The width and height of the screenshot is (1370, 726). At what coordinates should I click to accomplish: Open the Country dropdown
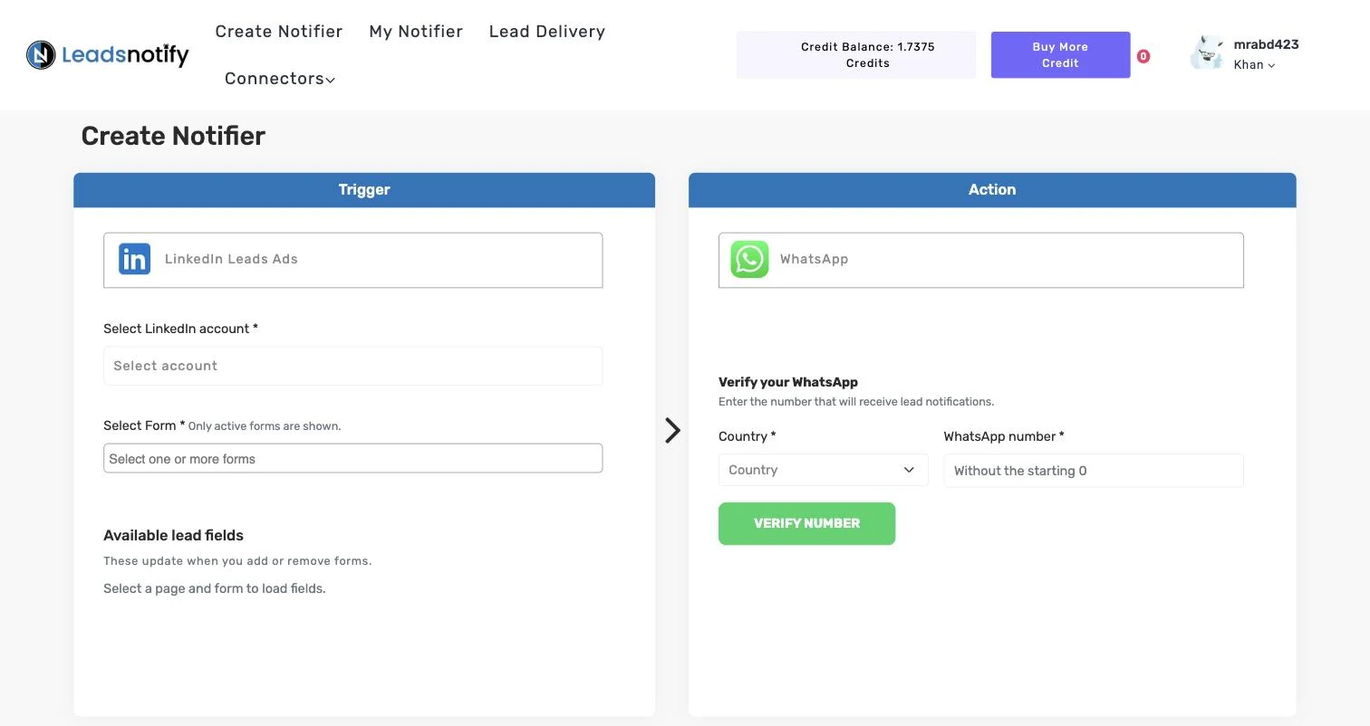(x=823, y=470)
